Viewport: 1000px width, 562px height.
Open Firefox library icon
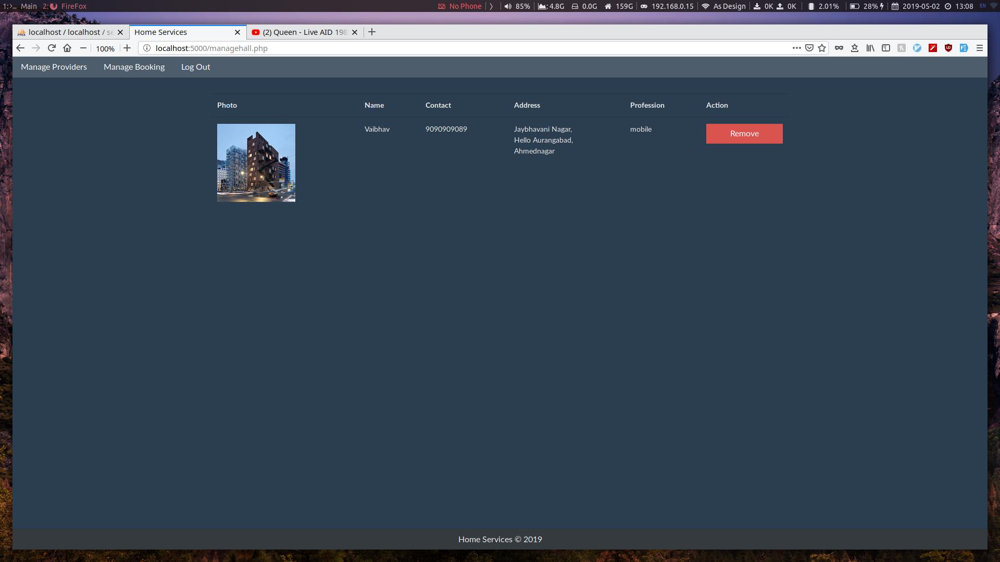click(x=870, y=48)
